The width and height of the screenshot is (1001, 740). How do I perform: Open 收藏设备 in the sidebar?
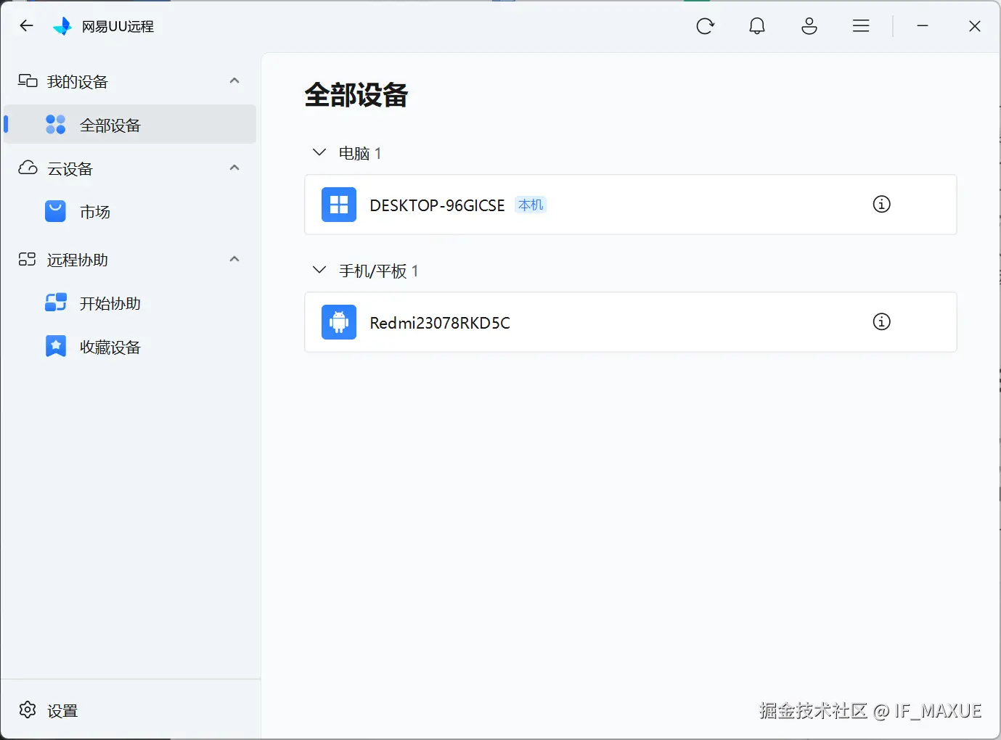point(130,346)
